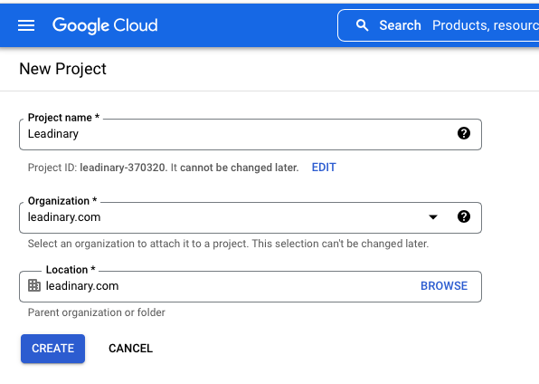Click the magnifying glass search icon
This screenshot has height=384, width=539.
(362, 25)
